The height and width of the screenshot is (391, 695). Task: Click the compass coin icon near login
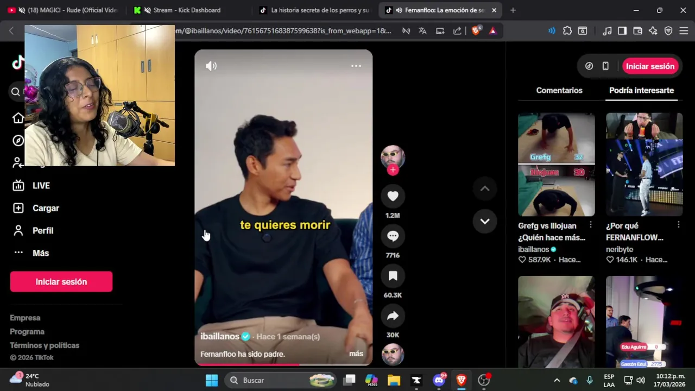(589, 66)
